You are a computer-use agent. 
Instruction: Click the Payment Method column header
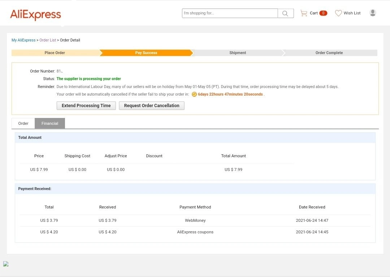(195, 207)
